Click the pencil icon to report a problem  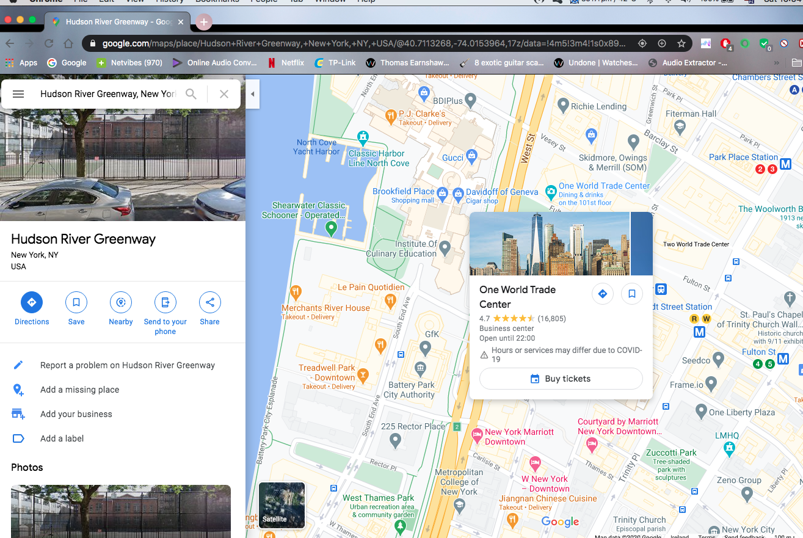point(18,364)
